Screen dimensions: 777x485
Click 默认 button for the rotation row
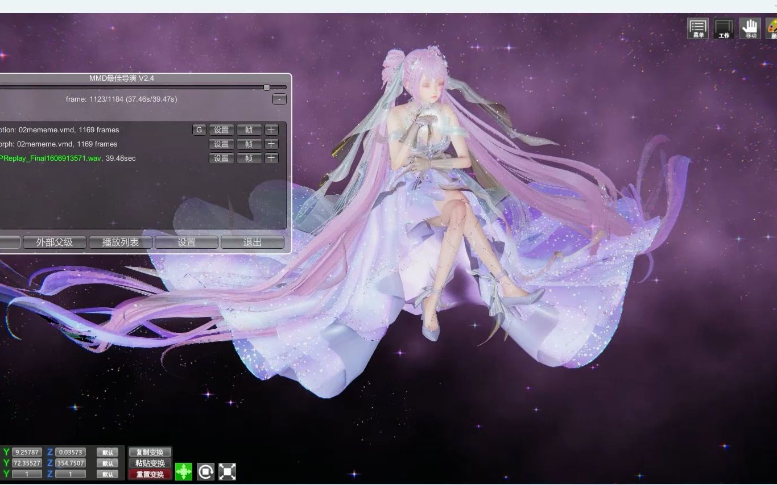pos(108,463)
